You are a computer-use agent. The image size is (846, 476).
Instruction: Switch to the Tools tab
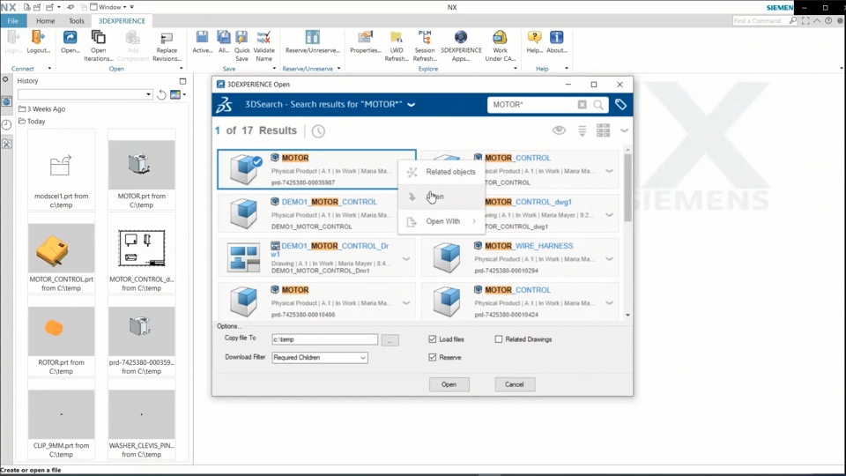click(77, 21)
